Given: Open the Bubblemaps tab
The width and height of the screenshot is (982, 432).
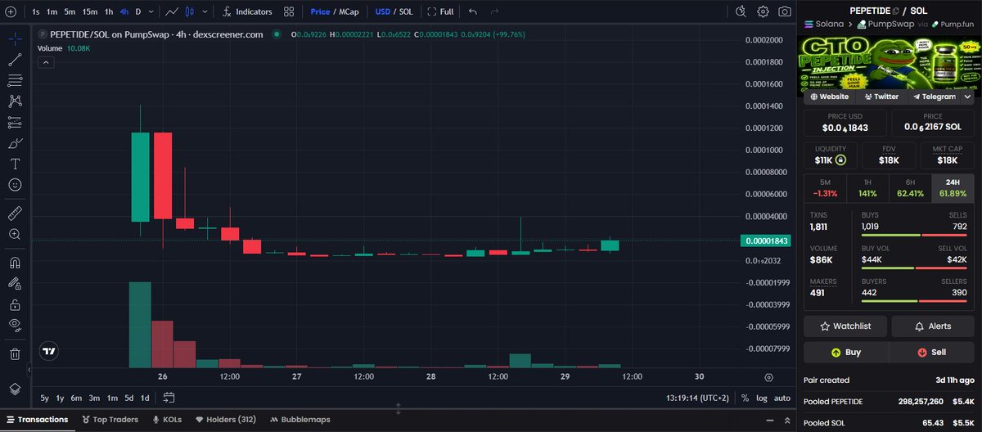Looking at the screenshot, I should point(300,419).
